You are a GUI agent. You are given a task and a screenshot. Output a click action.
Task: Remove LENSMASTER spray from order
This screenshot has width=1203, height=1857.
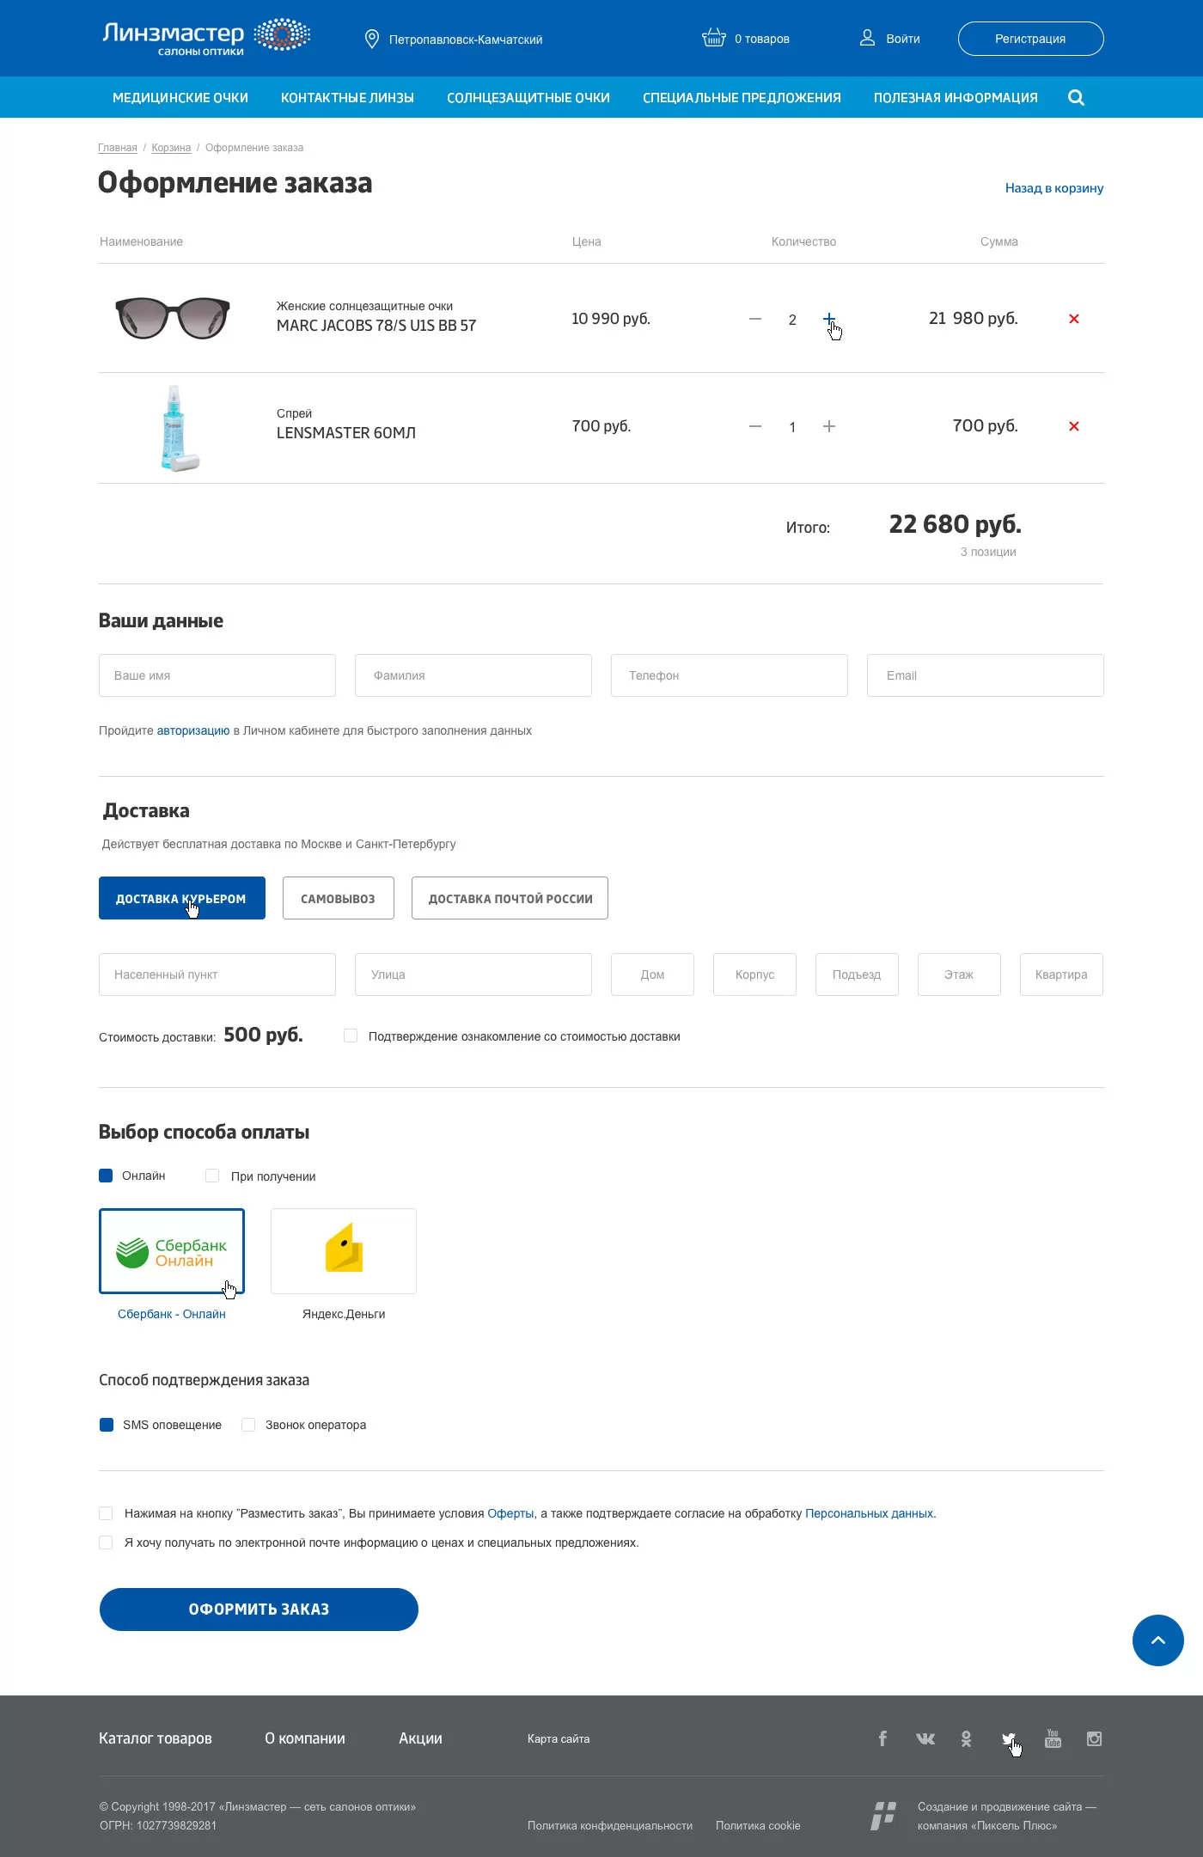click(x=1074, y=426)
